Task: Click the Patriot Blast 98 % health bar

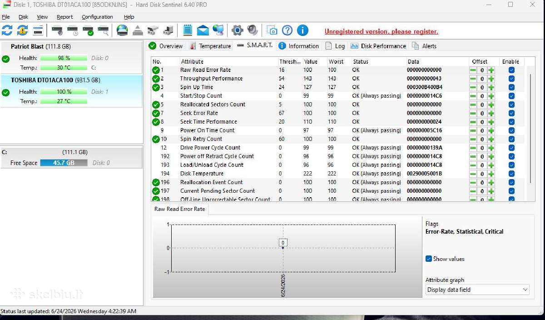Action: (x=64, y=58)
